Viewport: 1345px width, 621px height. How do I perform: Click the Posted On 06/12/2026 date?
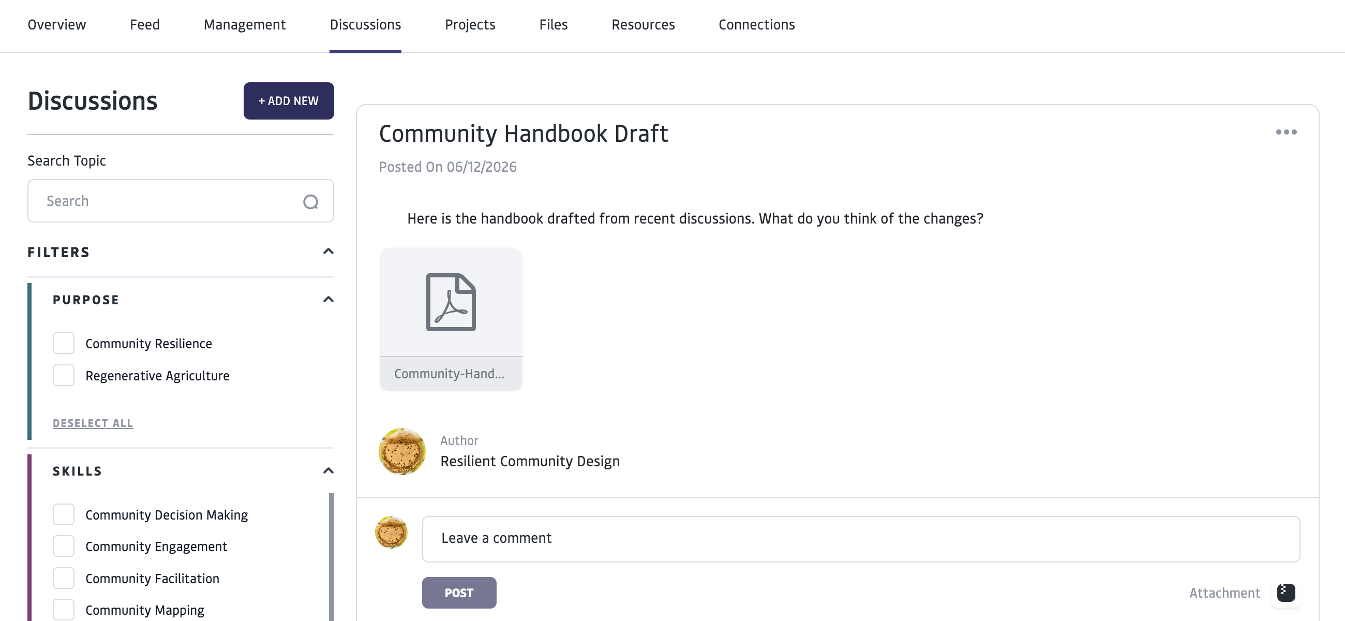pyautogui.click(x=447, y=167)
